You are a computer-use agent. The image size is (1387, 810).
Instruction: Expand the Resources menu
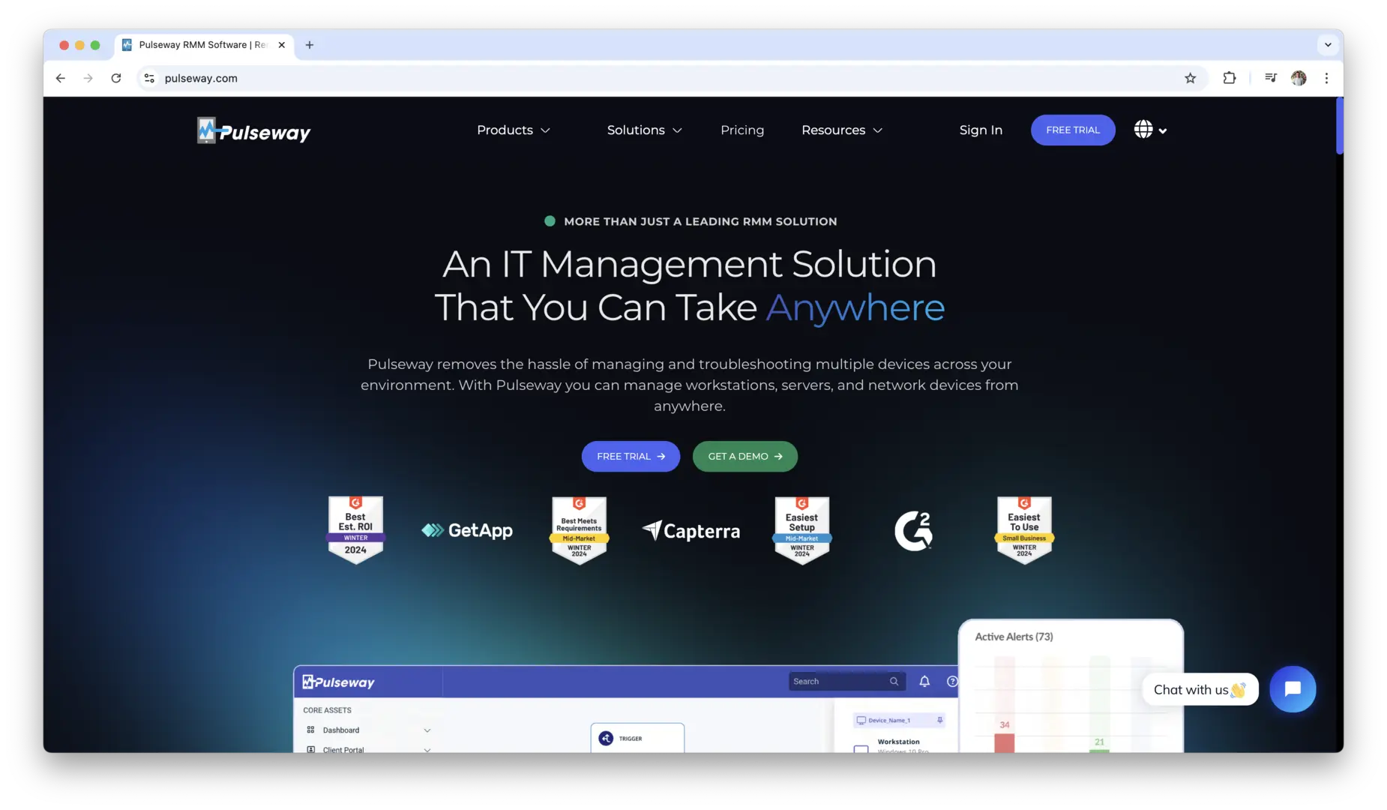click(841, 130)
